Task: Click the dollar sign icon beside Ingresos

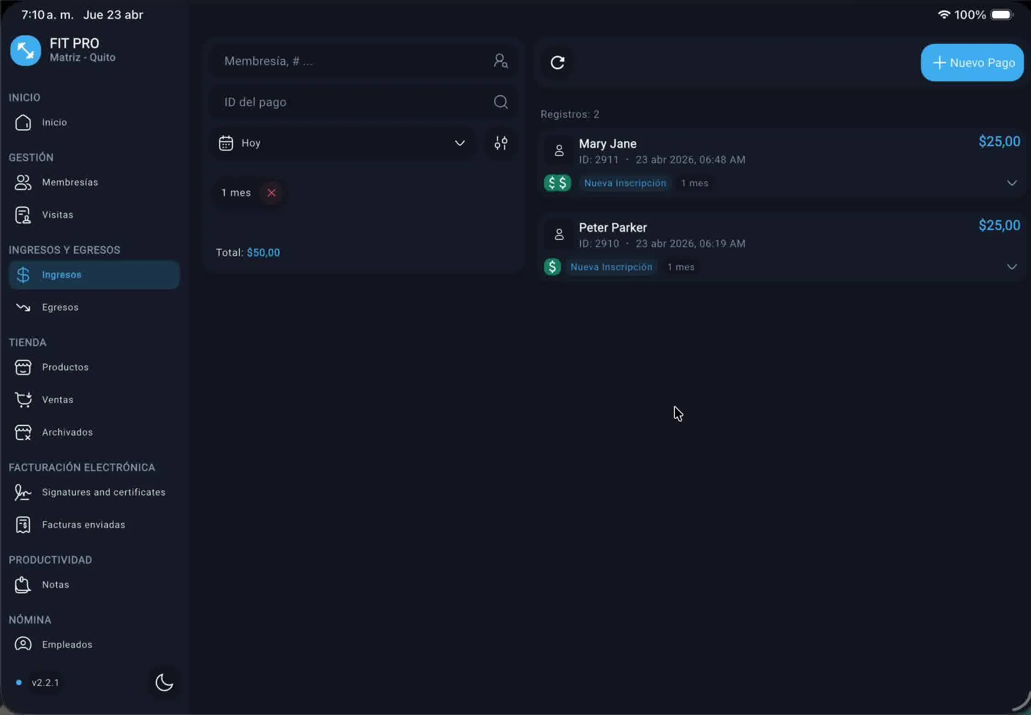Action: [x=23, y=275]
